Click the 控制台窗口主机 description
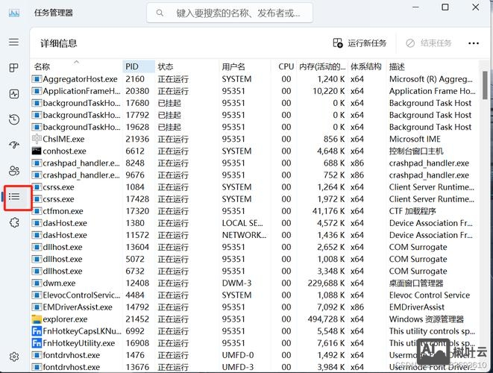Viewport: 493px width, 373px height. [x=416, y=151]
